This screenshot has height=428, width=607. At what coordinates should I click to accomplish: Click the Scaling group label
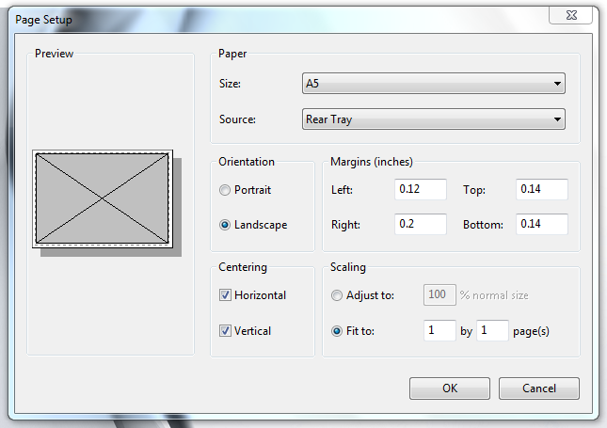[347, 267]
